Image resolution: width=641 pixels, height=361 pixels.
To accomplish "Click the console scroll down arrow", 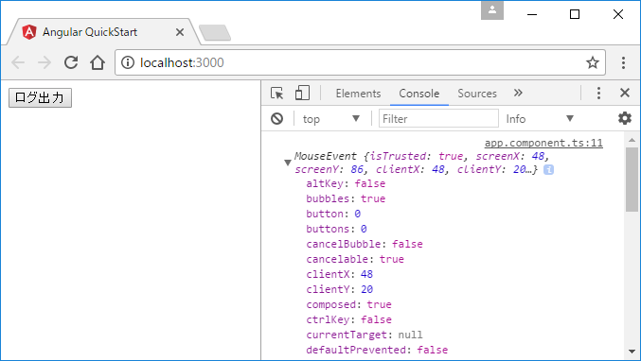I will (632, 352).
